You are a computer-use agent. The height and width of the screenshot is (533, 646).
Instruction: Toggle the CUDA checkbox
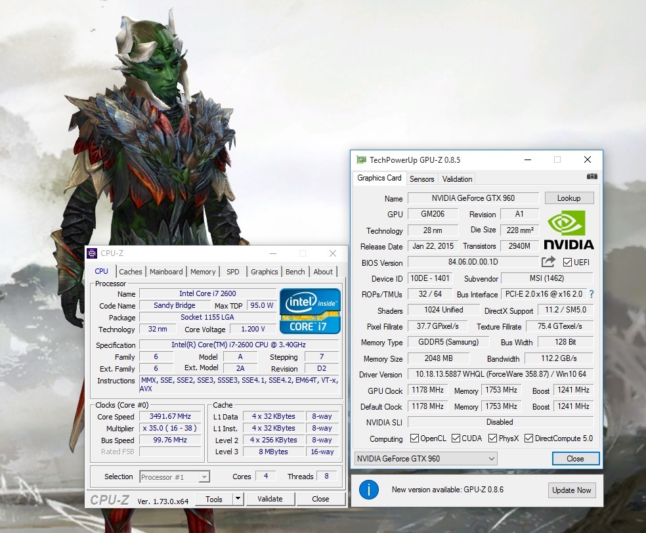point(456,438)
